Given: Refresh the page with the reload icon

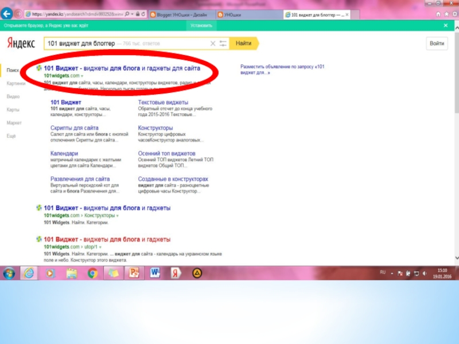Looking at the screenshot, I should pyautogui.click(x=143, y=14).
